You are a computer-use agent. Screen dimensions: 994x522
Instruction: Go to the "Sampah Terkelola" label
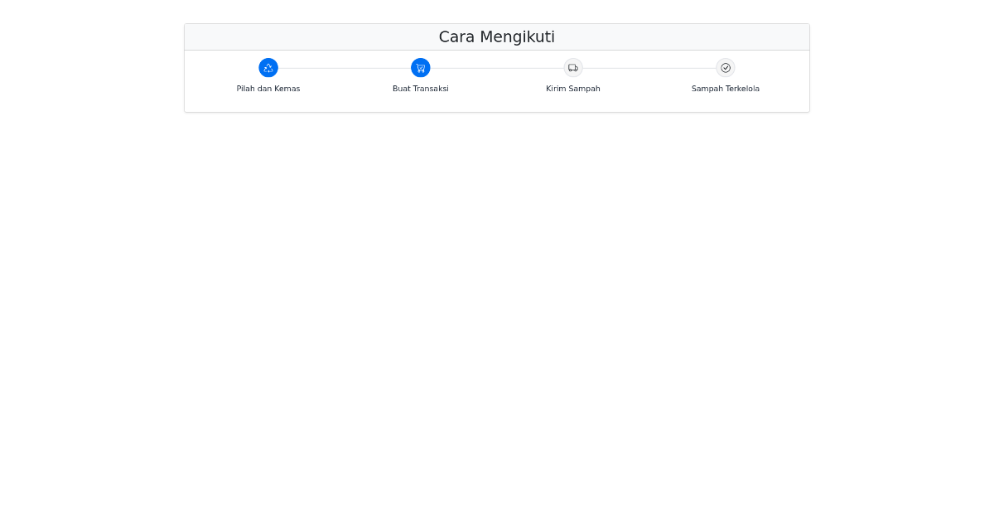point(726,89)
